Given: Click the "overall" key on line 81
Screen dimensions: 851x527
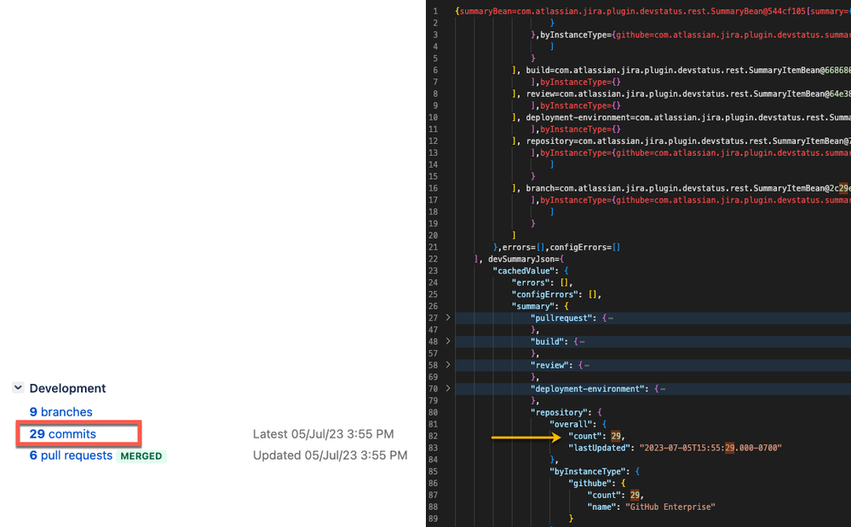Looking at the screenshot, I should pyautogui.click(x=573, y=424).
